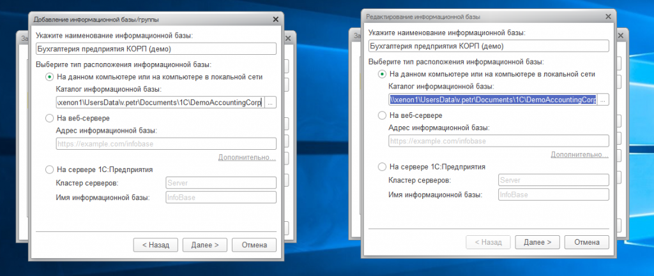Click highlighted catalog path in Редактирование window
Viewport: 654px width, 276px height.
493,100
